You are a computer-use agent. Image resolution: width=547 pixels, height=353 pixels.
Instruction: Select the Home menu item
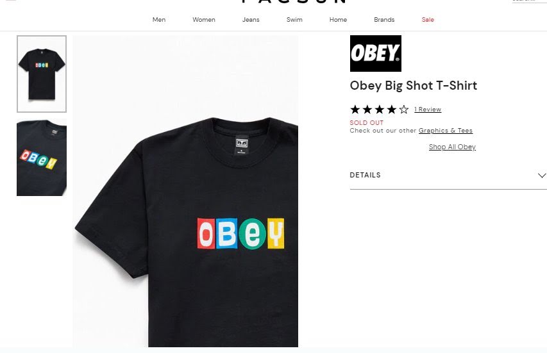pyautogui.click(x=338, y=20)
